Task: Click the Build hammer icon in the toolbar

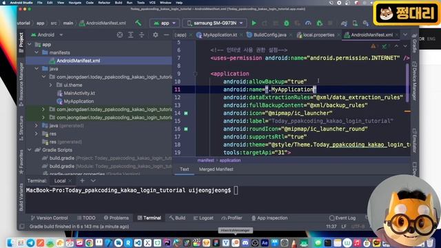Action: pyautogui.click(x=138, y=23)
